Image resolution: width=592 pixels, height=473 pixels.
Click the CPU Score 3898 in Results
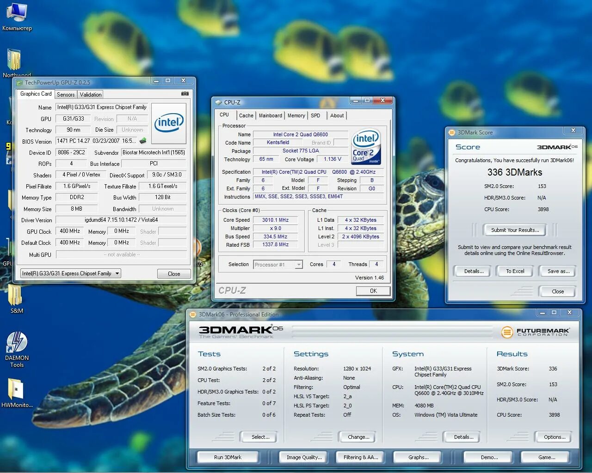tap(554, 415)
